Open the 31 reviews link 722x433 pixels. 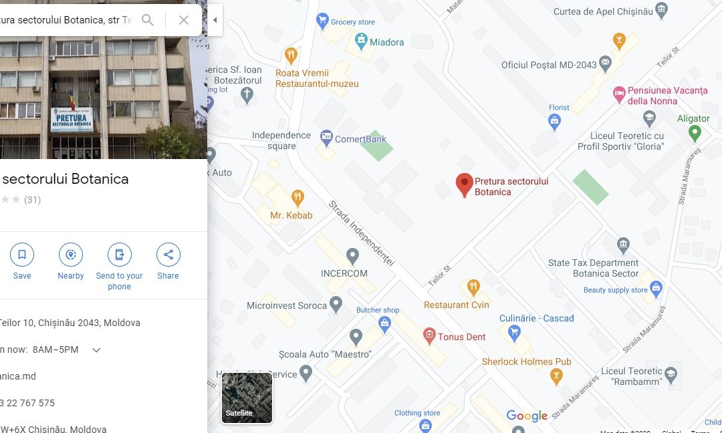(x=32, y=200)
